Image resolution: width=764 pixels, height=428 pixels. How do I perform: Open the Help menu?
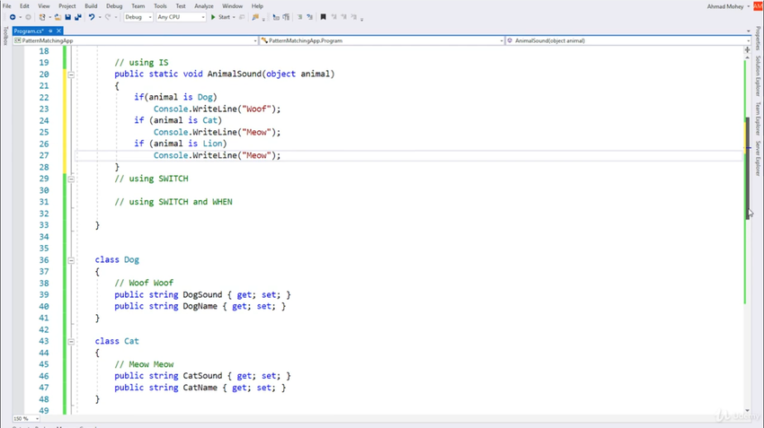pyautogui.click(x=257, y=6)
